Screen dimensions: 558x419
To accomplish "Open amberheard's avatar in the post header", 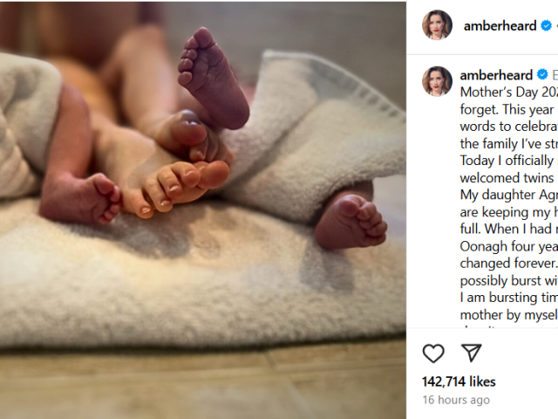I will 437,25.
